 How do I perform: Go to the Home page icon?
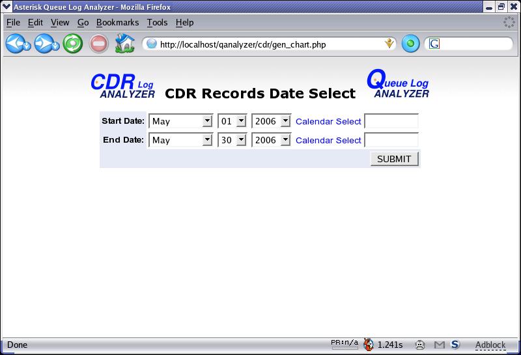124,44
